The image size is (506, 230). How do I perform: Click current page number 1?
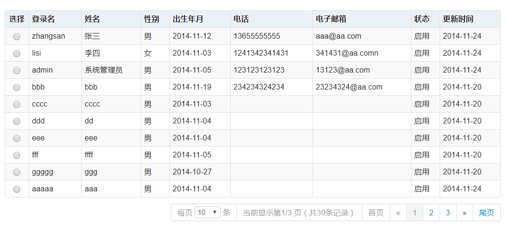click(x=415, y=213)
